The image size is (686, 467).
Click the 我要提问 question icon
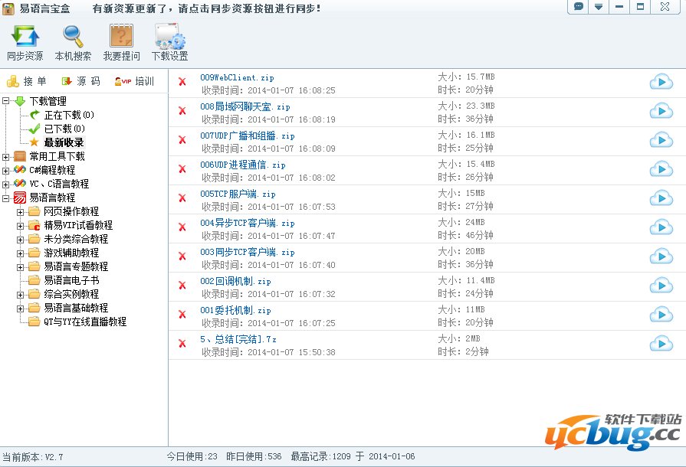(122, 42)
